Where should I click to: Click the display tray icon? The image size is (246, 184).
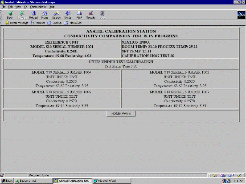tap(225, 181)
